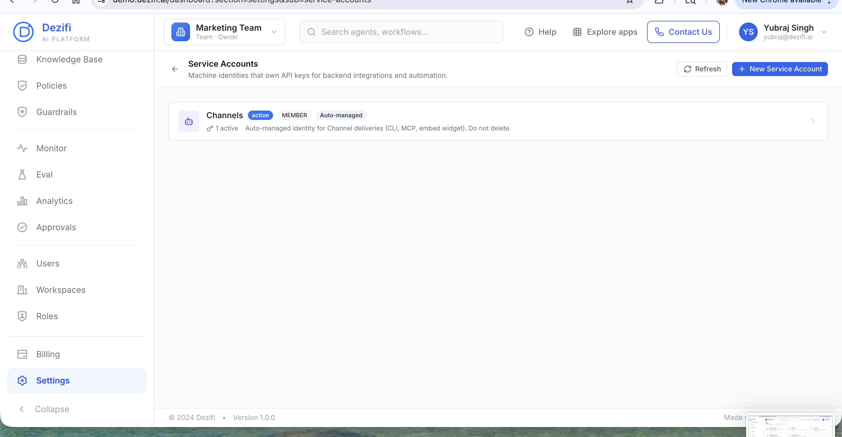842x437 pixels.
Task: Click the Roles shield icon
Action: 22,316
